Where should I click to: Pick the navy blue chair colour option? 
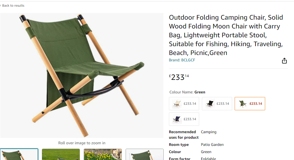pyautogui.click(x=184, y=119)
